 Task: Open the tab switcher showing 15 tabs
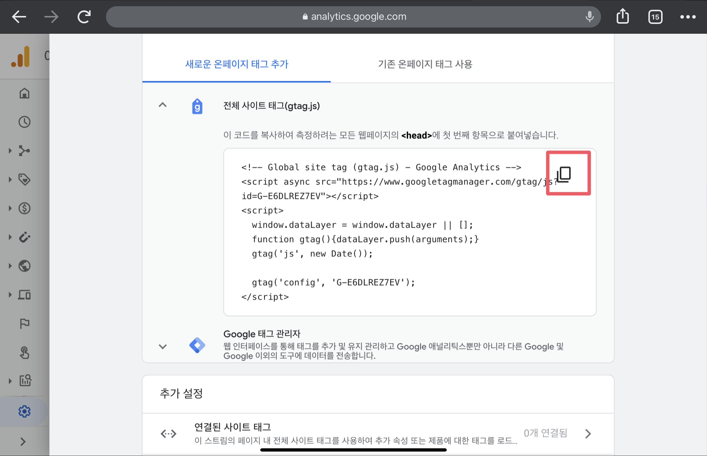click(655, 17)
